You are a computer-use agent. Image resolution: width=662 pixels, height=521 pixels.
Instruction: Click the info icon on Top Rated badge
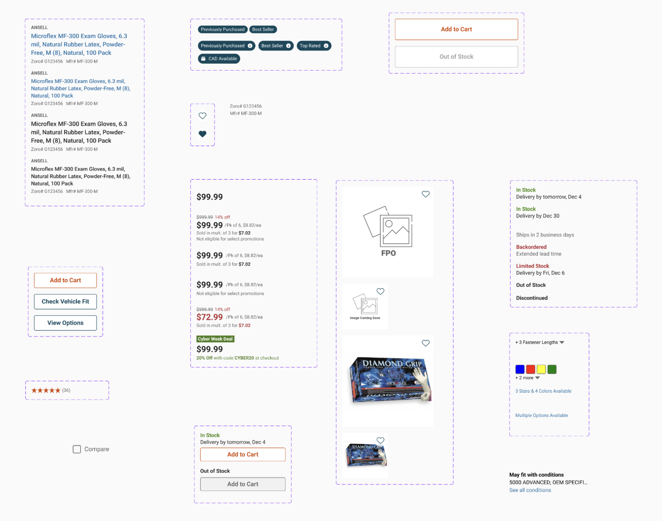tap(326, 46)
